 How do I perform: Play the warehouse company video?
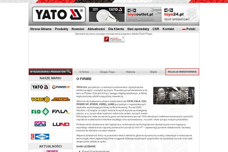(174, 95)
